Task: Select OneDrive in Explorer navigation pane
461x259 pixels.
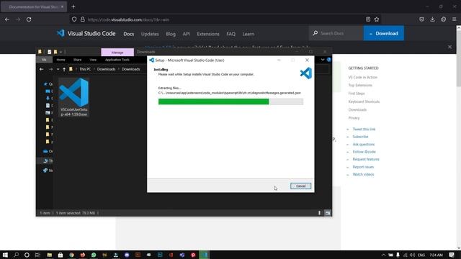Action: [48, 151]
